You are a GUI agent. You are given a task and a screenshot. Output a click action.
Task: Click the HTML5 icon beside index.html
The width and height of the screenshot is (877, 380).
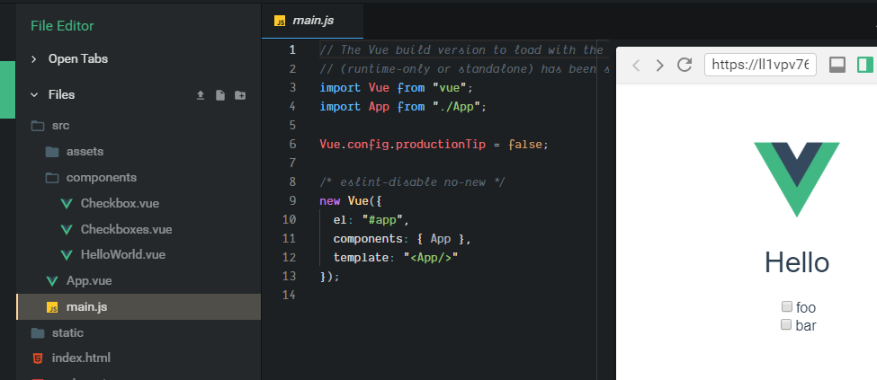click(38, 358)
